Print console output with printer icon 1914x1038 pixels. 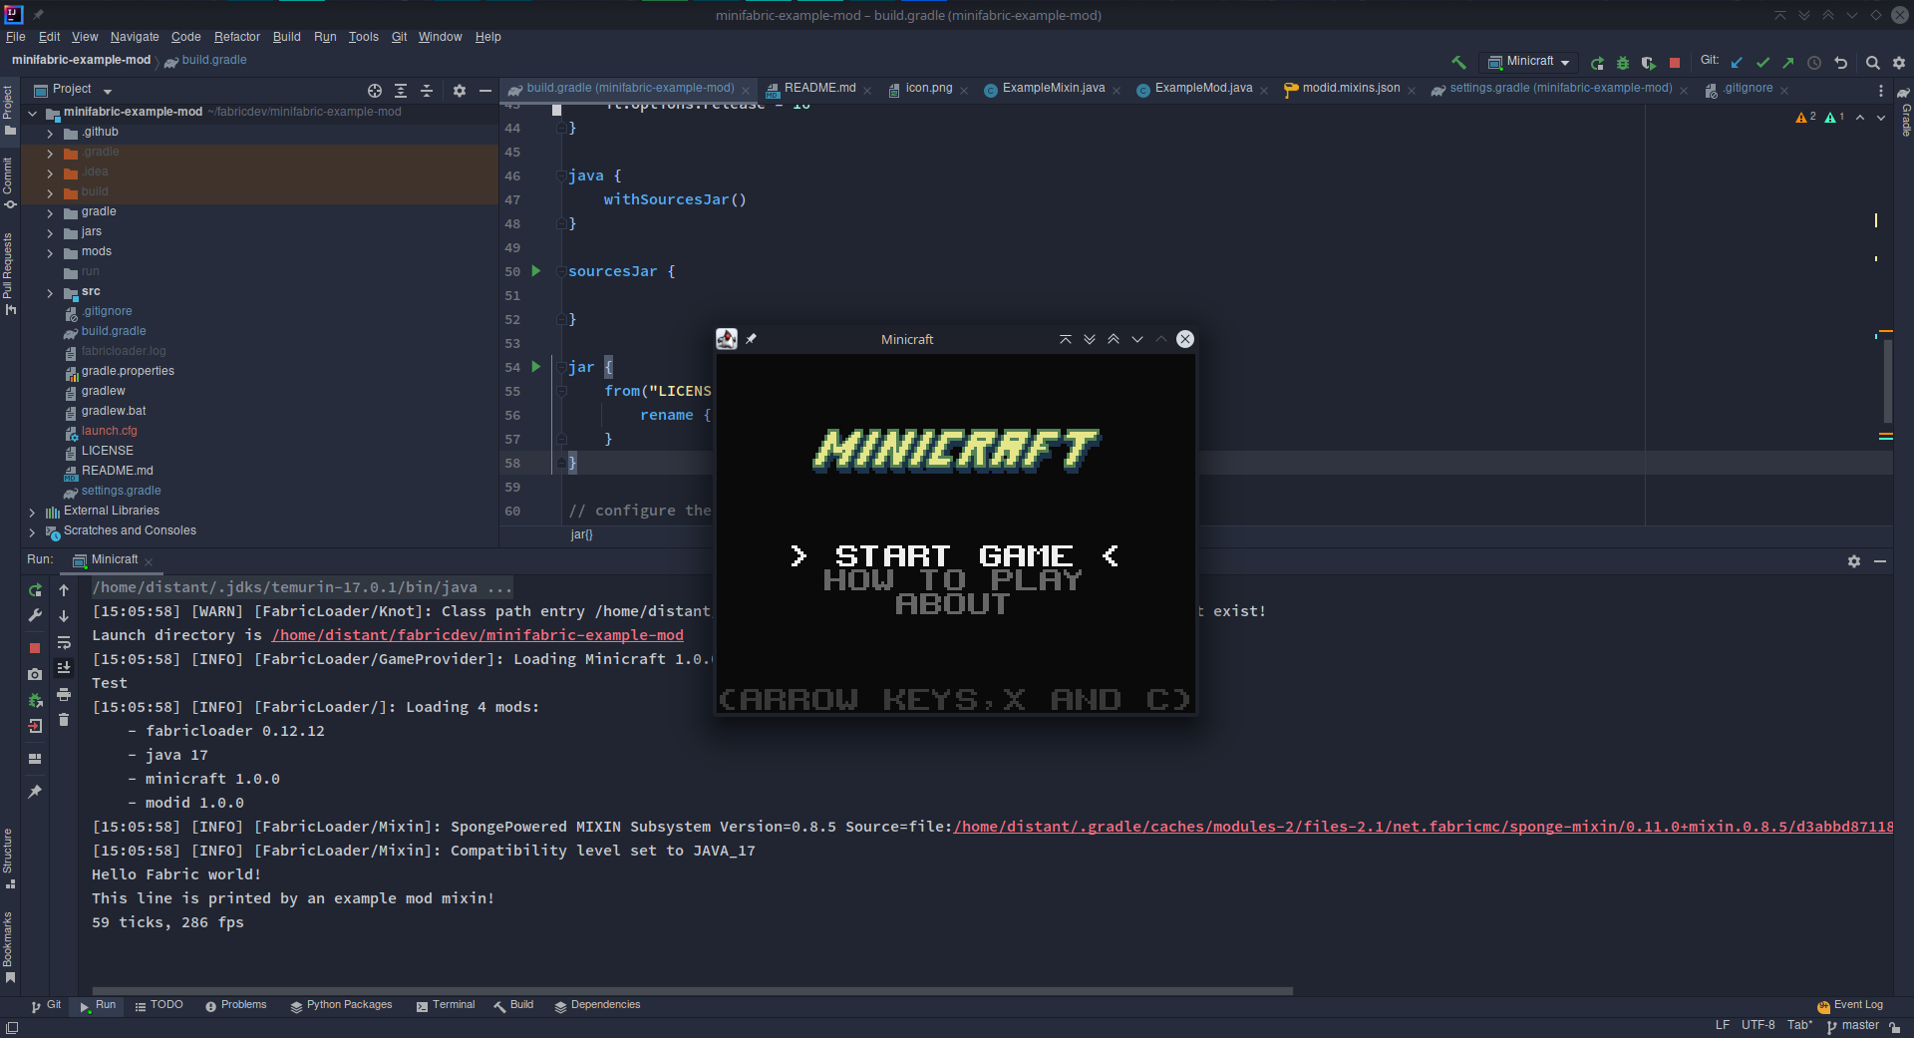pyautogui.click(x=65, y=696)
